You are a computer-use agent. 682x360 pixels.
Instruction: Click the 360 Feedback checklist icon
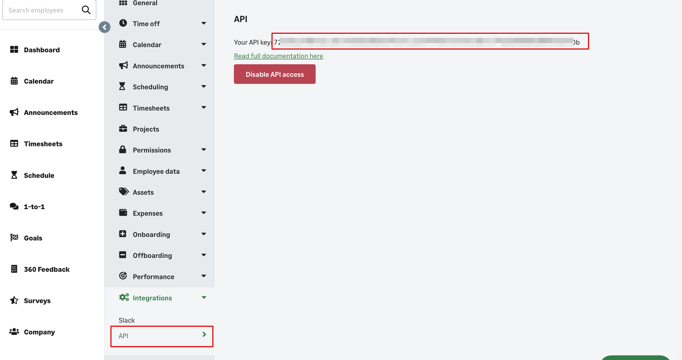tap(14, 269)
